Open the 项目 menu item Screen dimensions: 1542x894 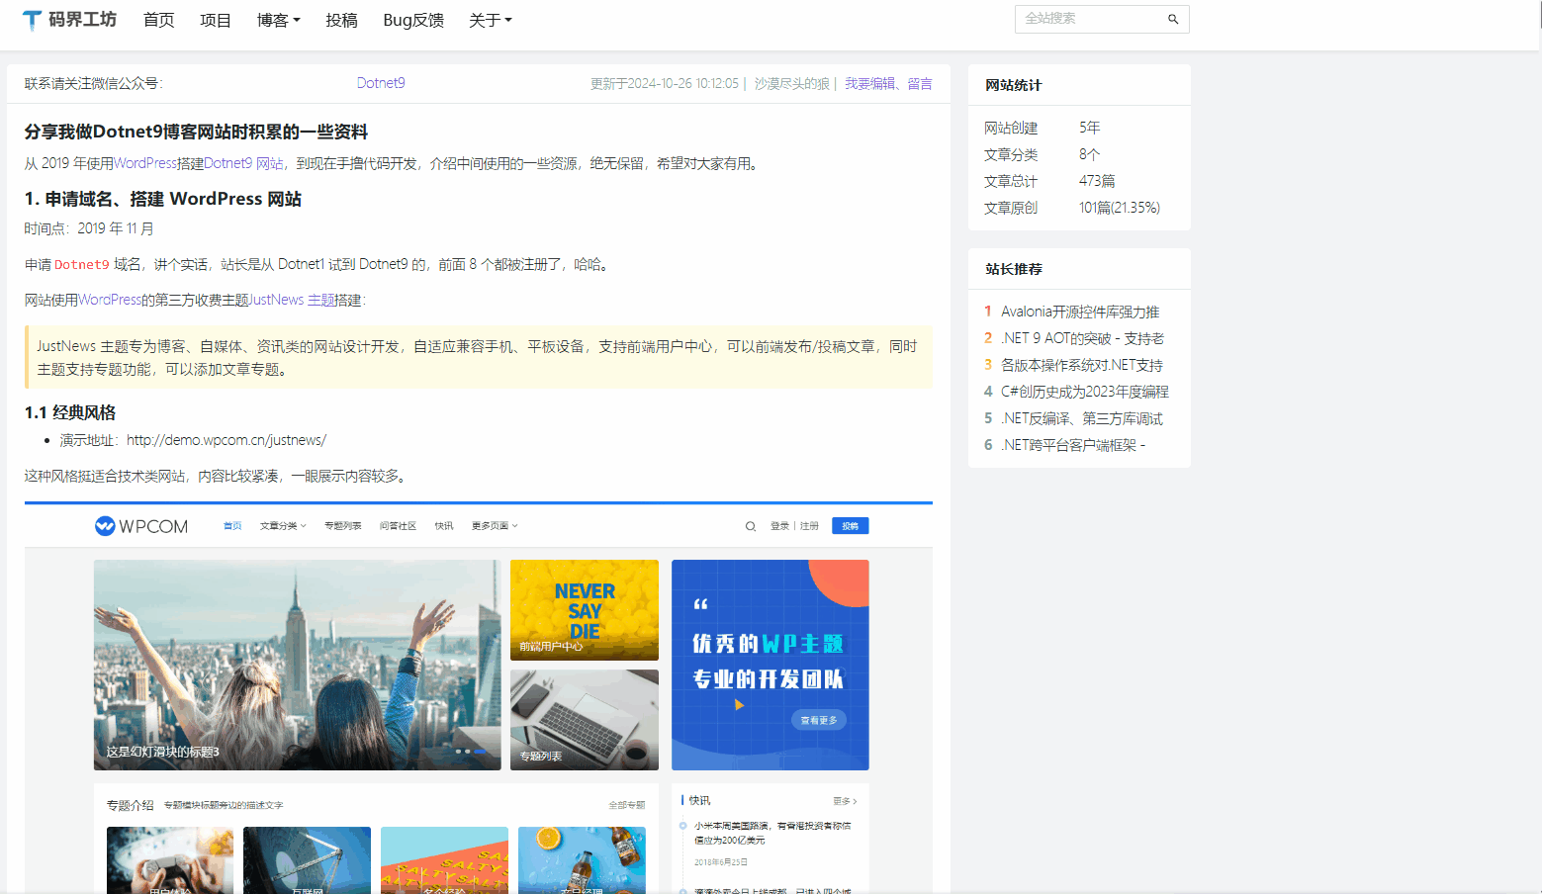click(215, 20)
